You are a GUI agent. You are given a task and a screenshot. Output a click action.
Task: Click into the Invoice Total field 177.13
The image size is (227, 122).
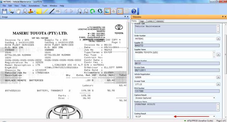pyautogui.click(x=175, y=84)
